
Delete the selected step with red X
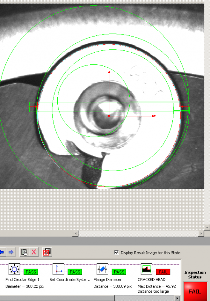pos(34,252)
